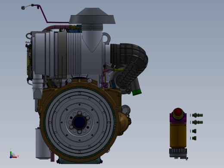This screenshot has width=224, height=168.
Task: Select the lowest fitting beside the filter
Action: tap(194, 138)
